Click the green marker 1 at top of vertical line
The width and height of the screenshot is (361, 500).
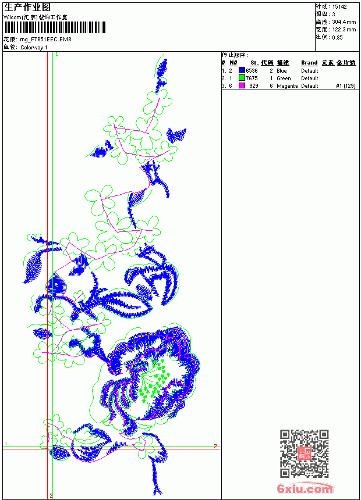pyautogui.click(x=57, y=55)
